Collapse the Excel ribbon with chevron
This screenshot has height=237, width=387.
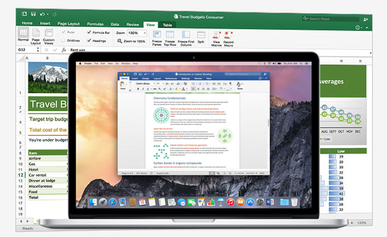367,28
